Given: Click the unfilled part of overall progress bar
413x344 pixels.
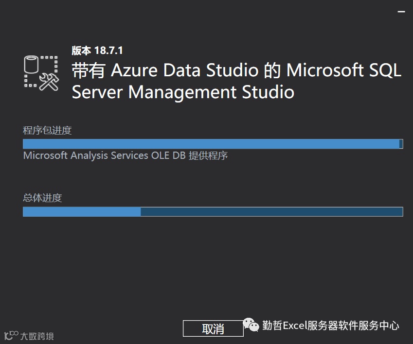Looking at the screenshot, I should [x=271, y=212].
